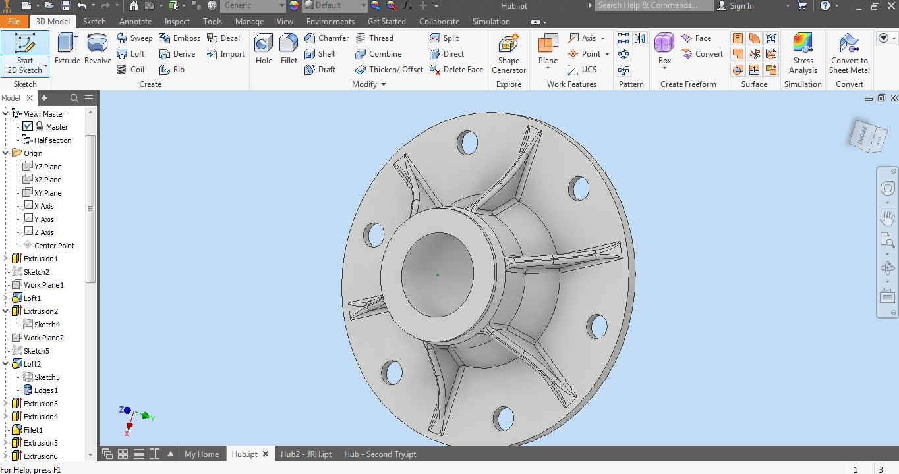Viewport: 899px width, 474px height.
Task: Switch to Hub2 - JRH.ipt document tab
Action: tap(306, 454)
